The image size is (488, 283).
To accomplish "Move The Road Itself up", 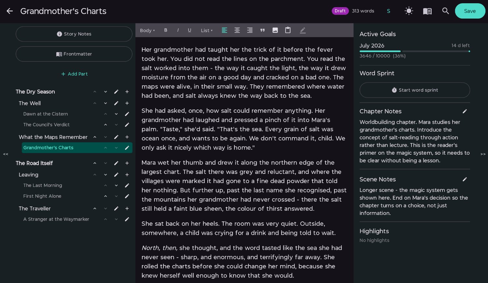I will [95, 163].
